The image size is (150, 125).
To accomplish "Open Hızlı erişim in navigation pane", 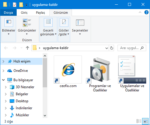I will 22,61.
